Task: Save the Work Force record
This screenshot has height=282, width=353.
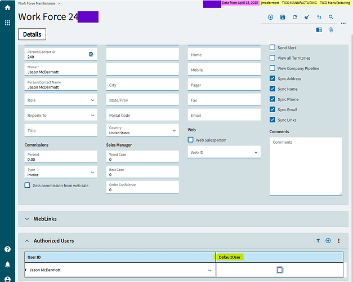Action: pyautogui.click(x=283, y=17)
